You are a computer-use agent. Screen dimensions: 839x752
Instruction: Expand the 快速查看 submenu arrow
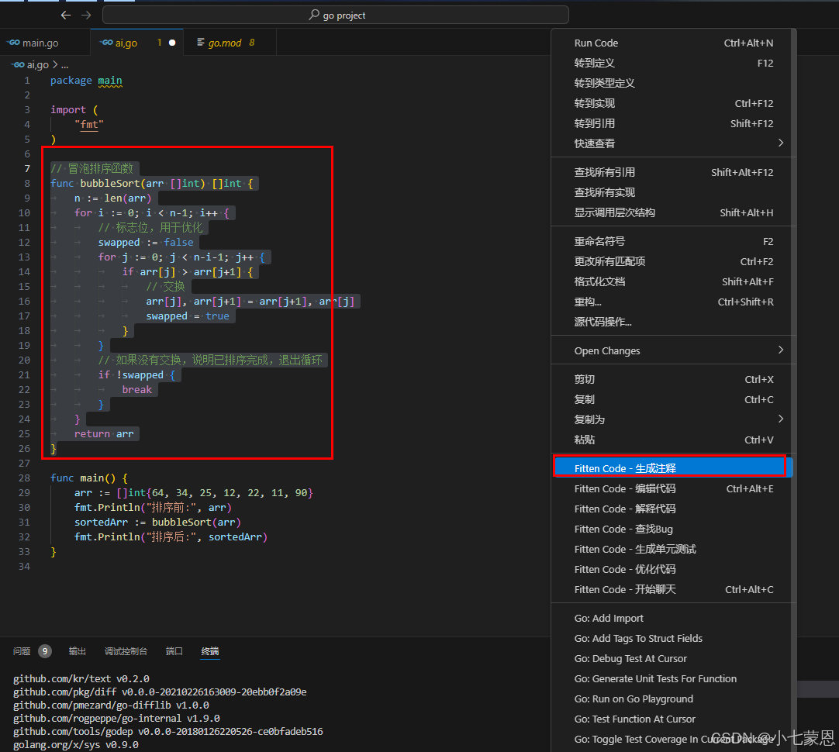(x=780, y=143)
